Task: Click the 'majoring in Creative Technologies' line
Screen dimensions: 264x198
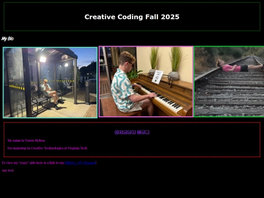Action: point(47,148)
